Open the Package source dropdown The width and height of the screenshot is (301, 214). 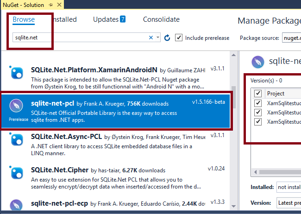point(291,38)
